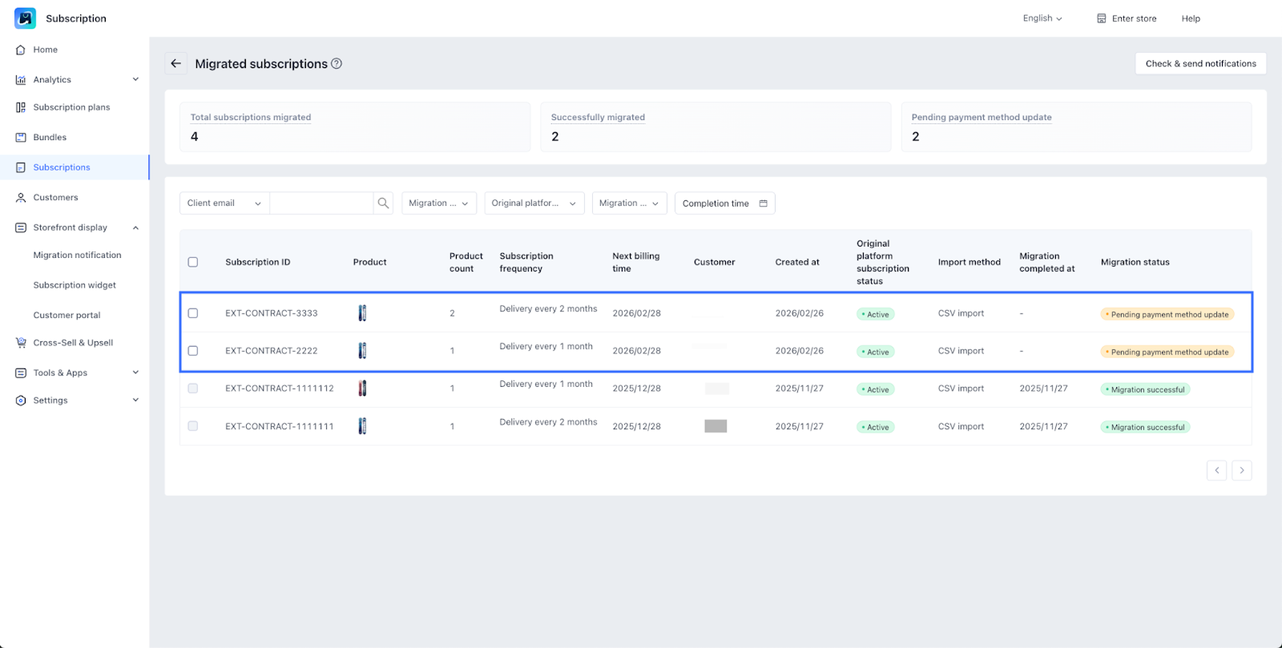
Task: Click Check & send notifications button
Action: point(1200,63)
